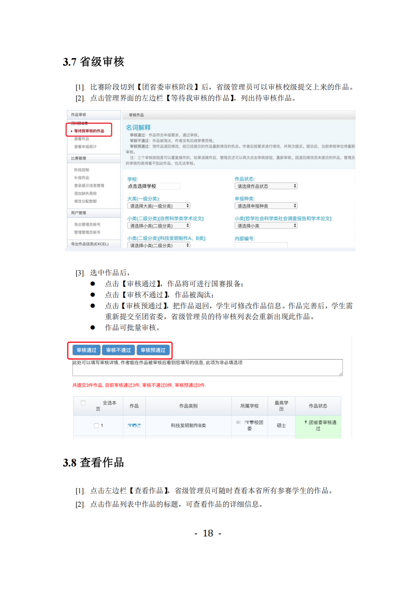
Task: Click the review details text area
Action: pos(207,368)
